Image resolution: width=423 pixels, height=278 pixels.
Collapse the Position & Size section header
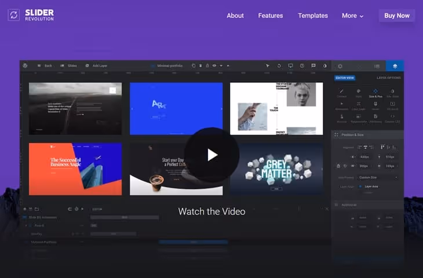(367, 134)
